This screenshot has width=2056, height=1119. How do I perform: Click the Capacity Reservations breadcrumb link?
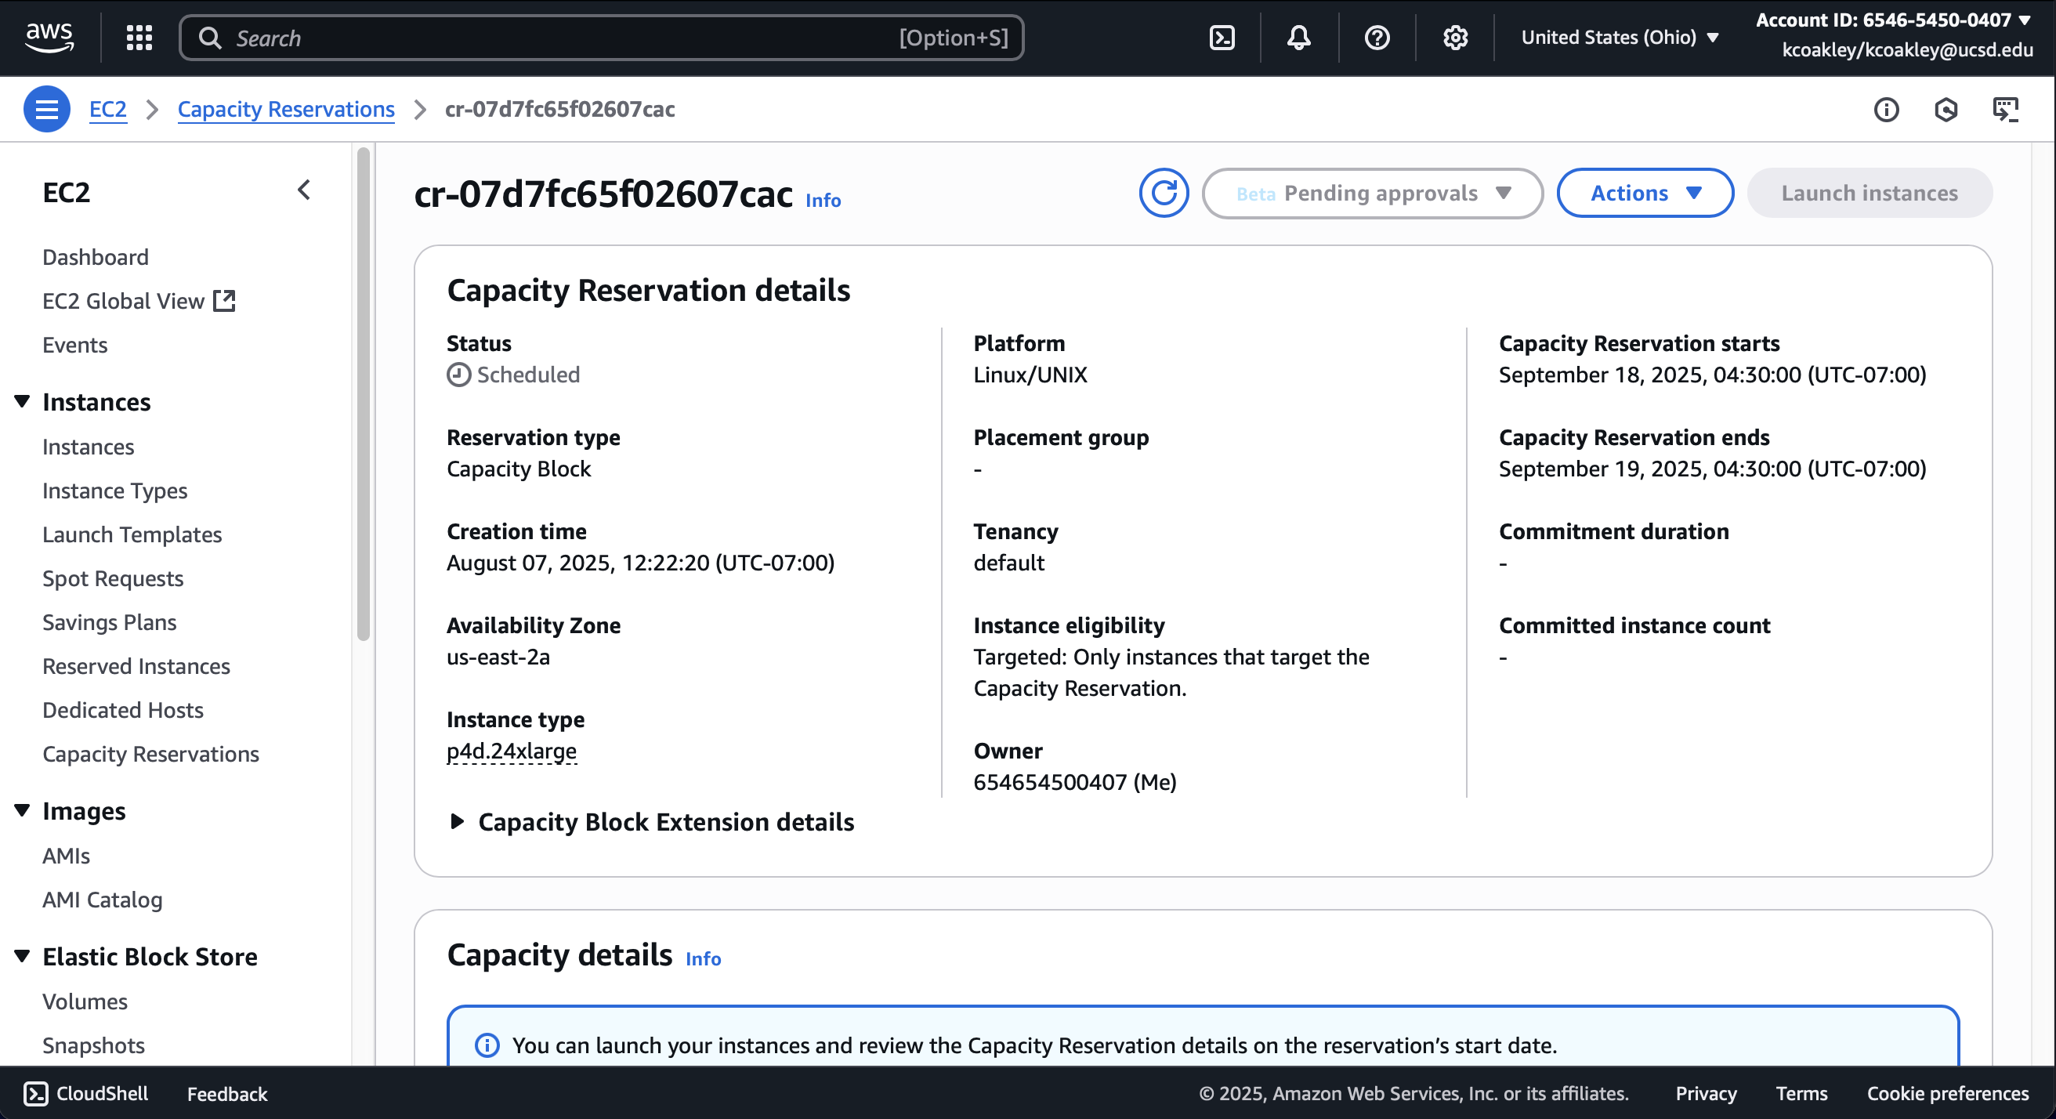pos(286,110)
